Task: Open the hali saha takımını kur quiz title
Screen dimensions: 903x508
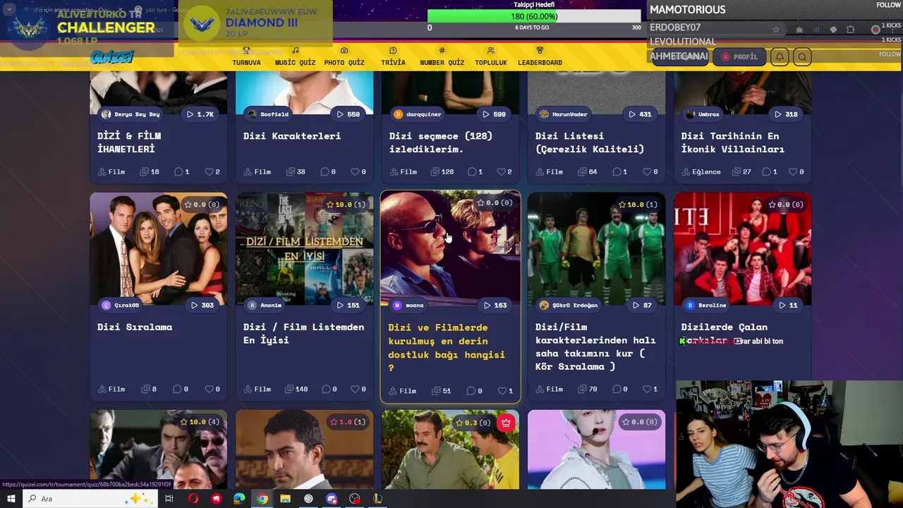Action: [x=595, y=346]
